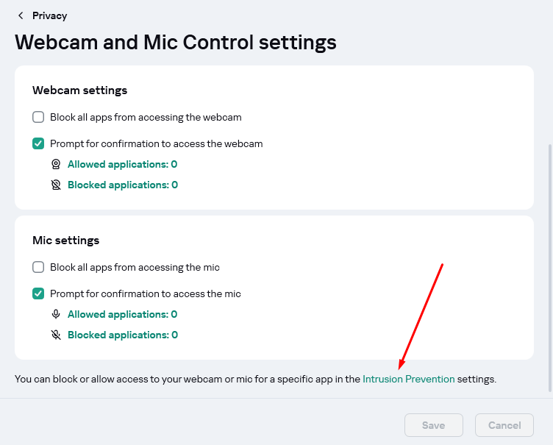Open the Intrusion Prevention settings link
This screenshot has height=445, width=553.
tap(408, 380)
